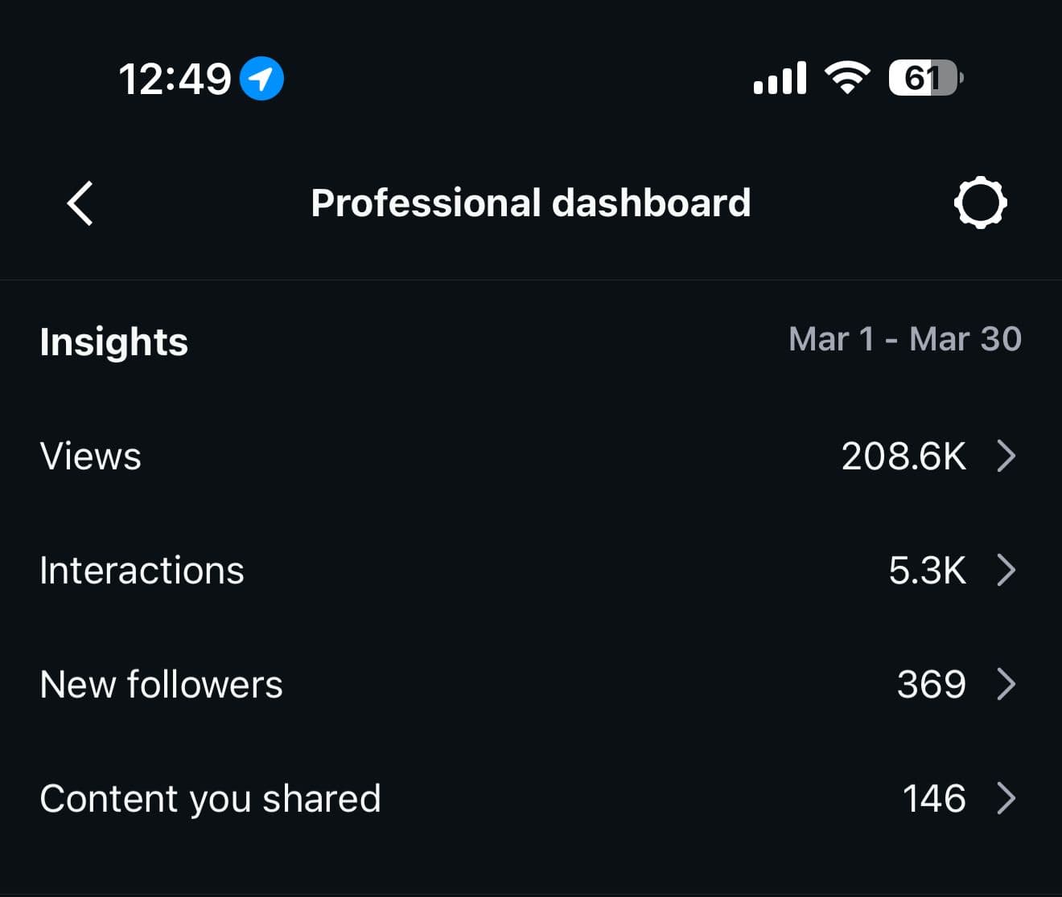Tap the 146 shared content count
This screenshot has height=897, width=1062.
tap(933, 798)
